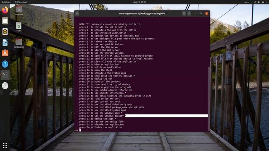
Task: Open Ubuntu Software from the dock
Action: 5,53
